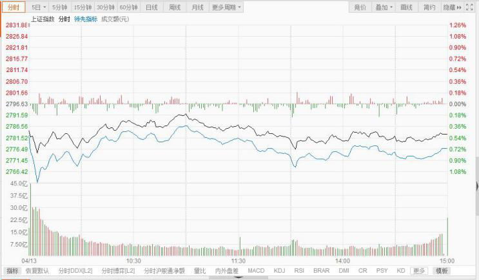This screenshot has height=280, width=479.
Task: Open the 5日 period dropdown
Action: (39, 7)
